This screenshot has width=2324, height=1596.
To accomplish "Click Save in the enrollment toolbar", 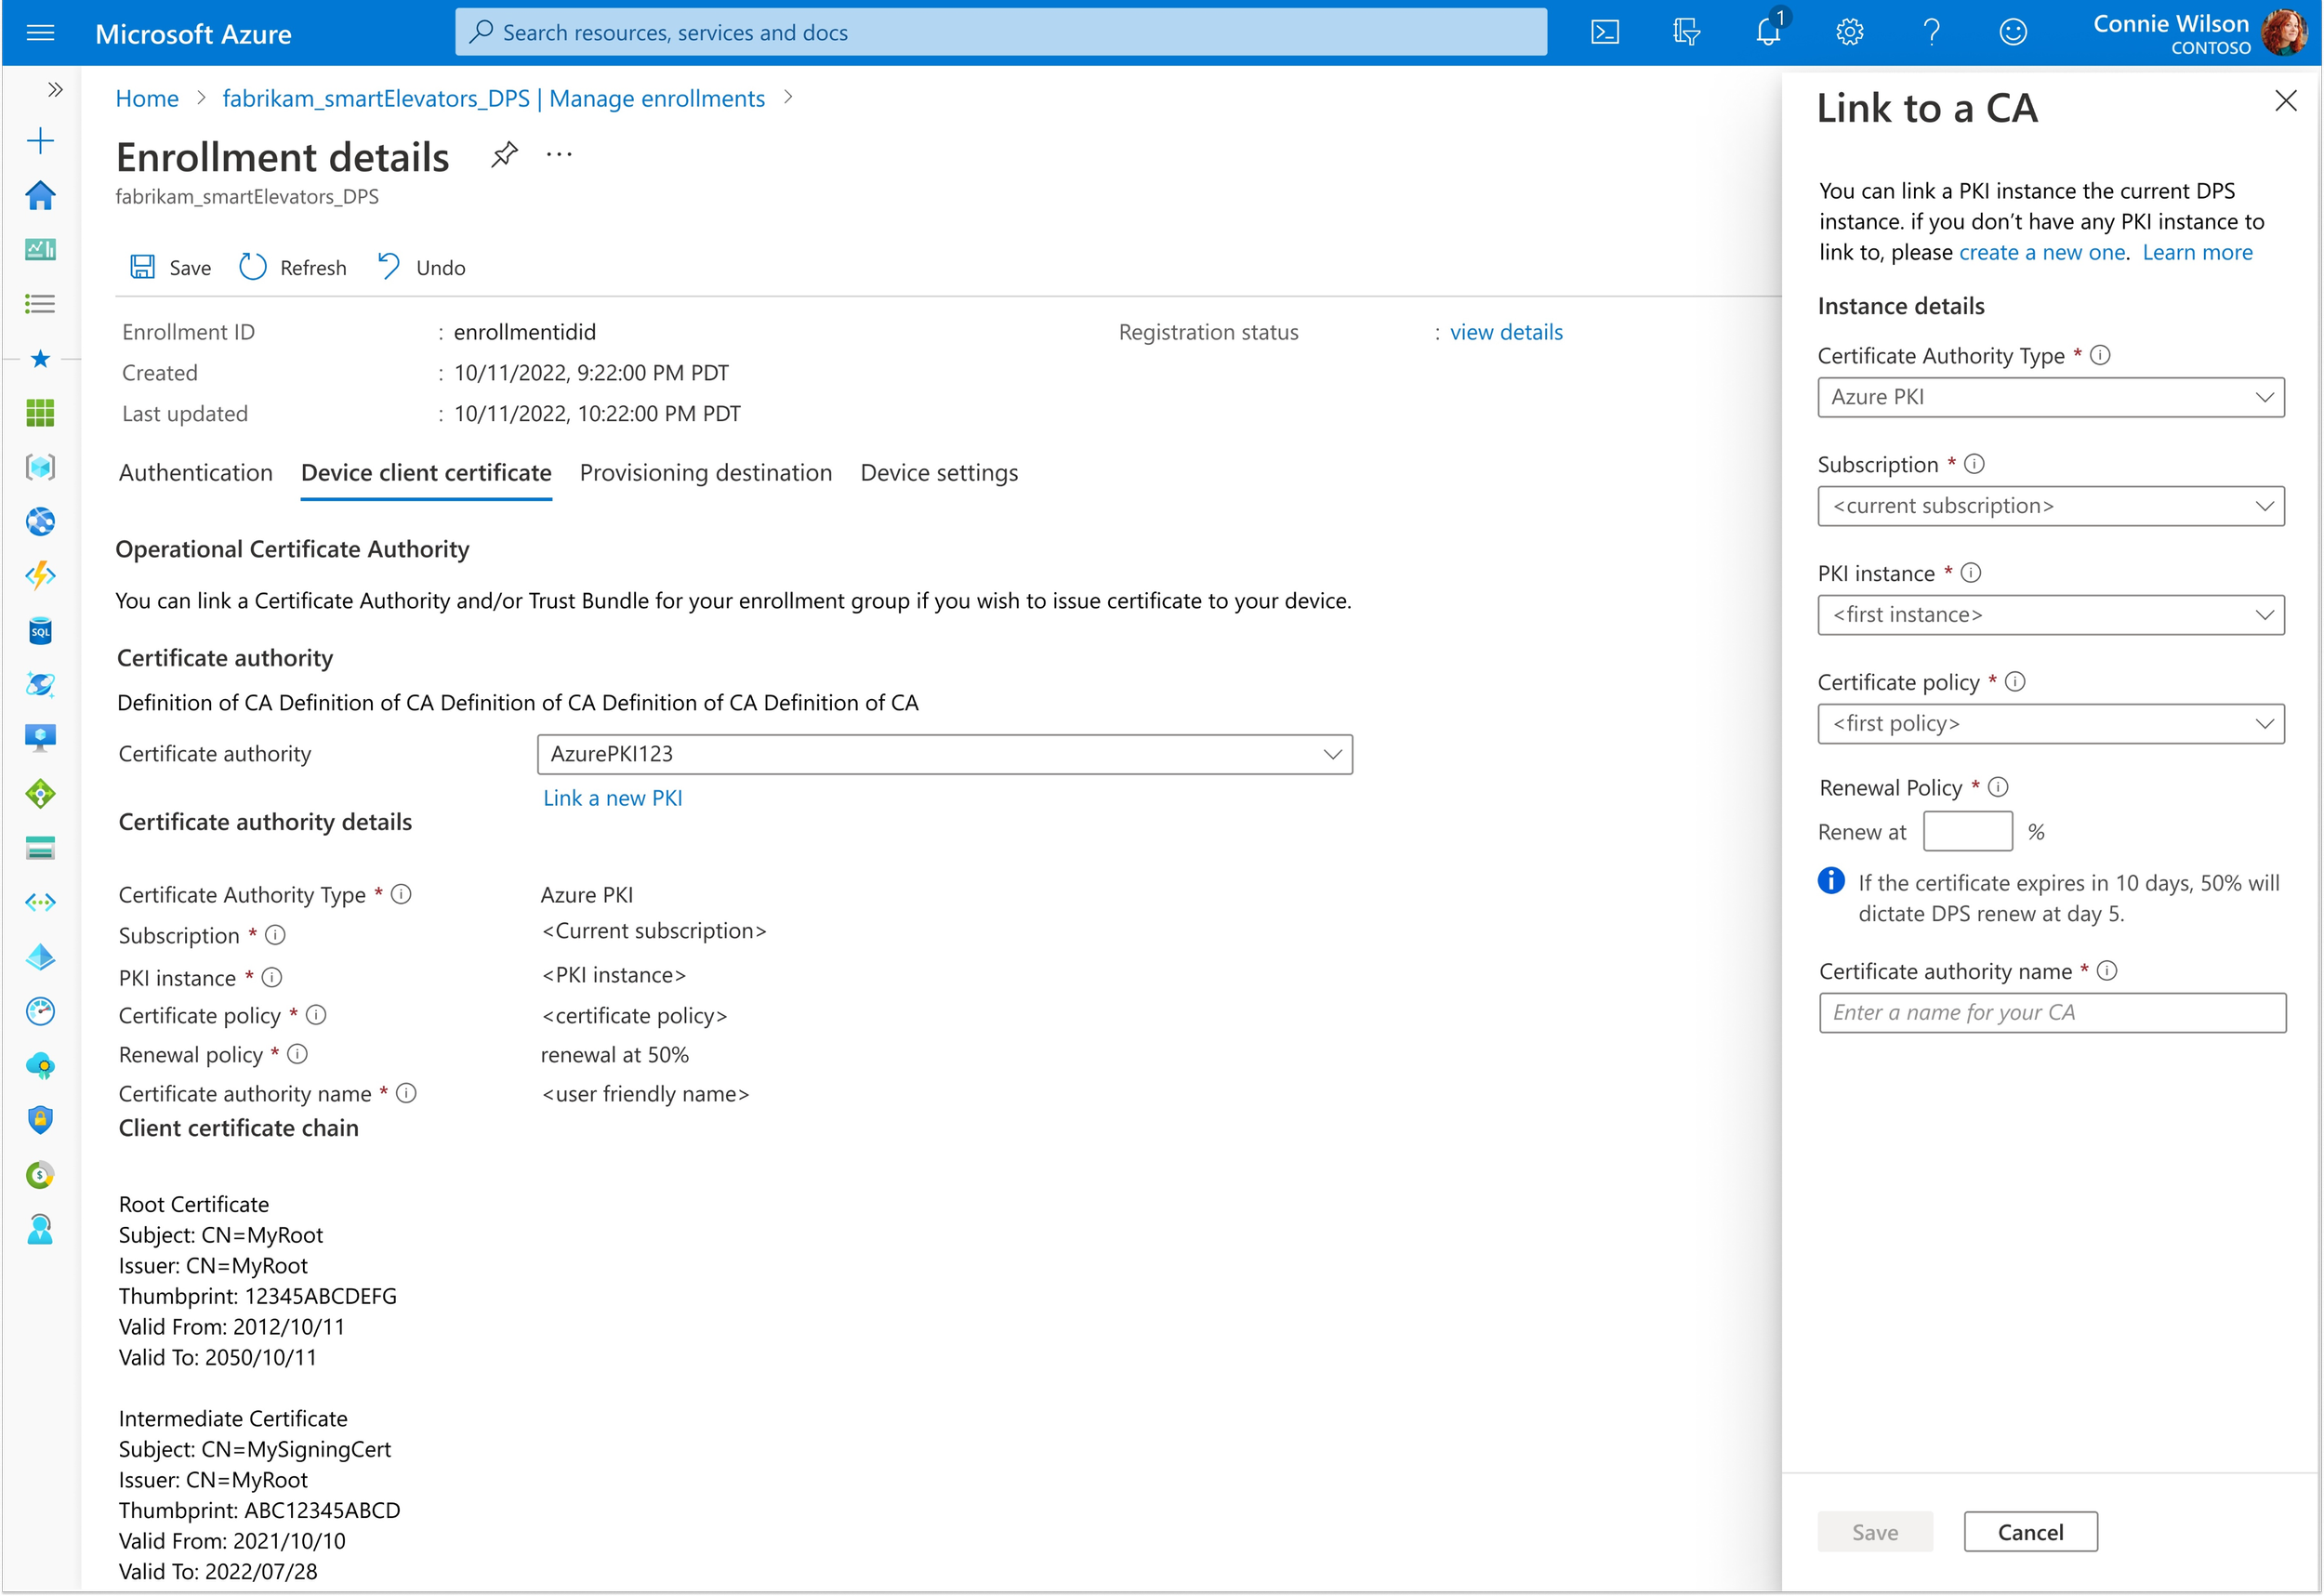I will coord(170,267).
